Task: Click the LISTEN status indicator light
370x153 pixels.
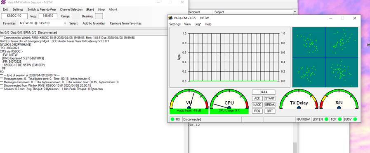Action: pos(326,119)
